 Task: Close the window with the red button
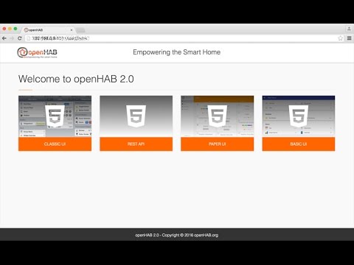(4, 29)
